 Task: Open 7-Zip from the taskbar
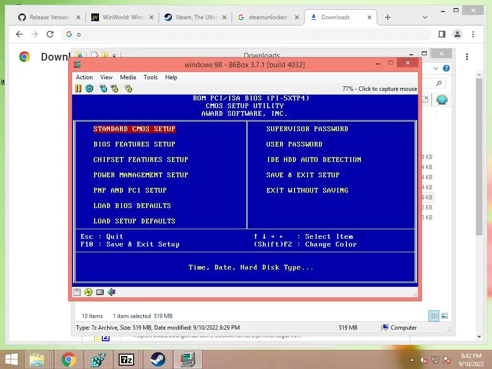tap(126, 359)
